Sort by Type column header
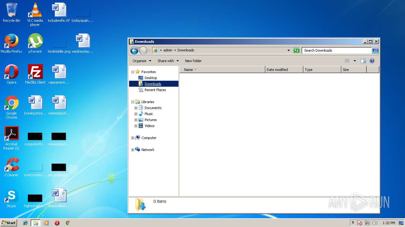The image size is (405, 227). 322,70
